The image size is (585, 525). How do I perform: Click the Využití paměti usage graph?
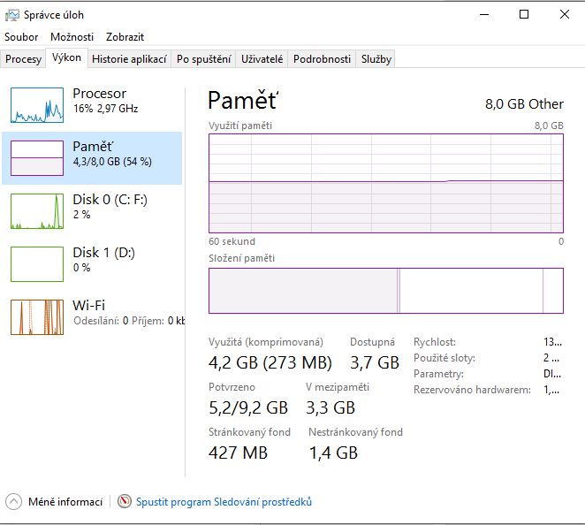pyautogui.click(x=386, y=183)
